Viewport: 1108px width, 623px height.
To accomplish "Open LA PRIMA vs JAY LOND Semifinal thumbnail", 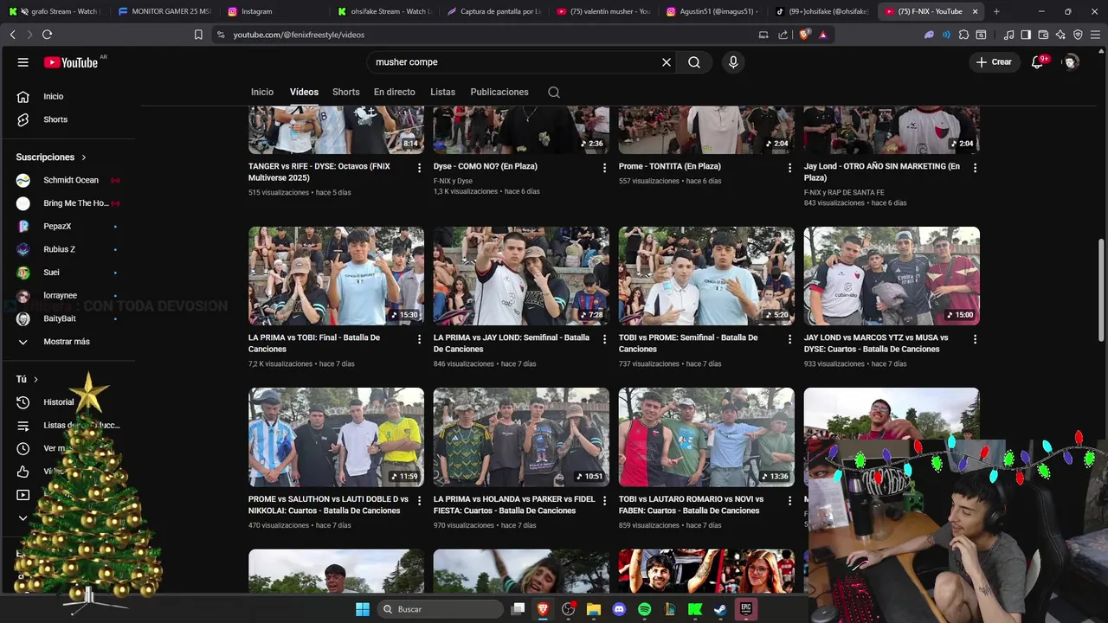I will [x=521, y=276].
